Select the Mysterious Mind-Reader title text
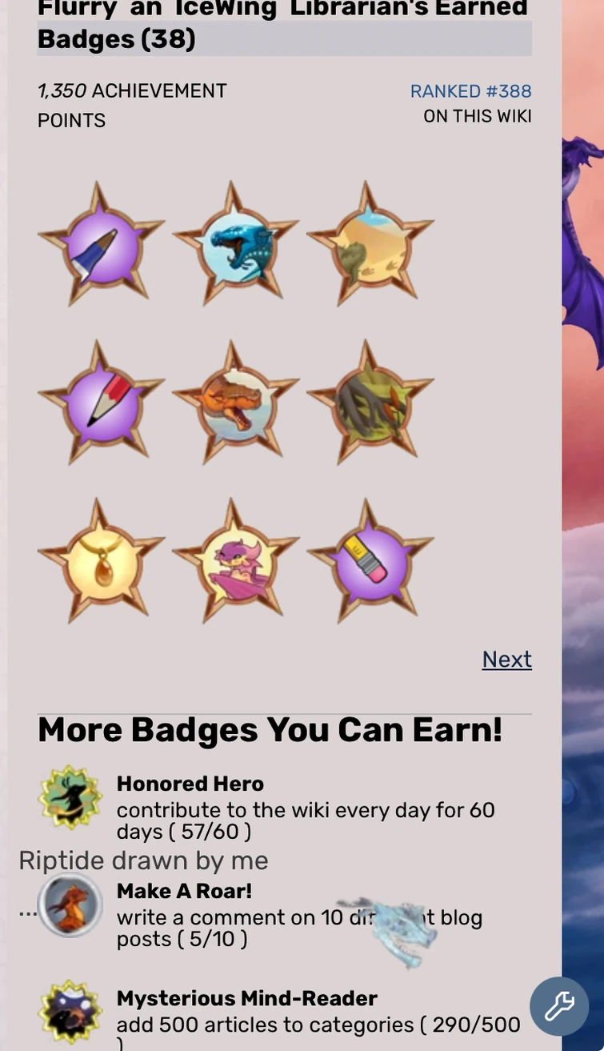The width and height of the screenshot is (604, 1051). coord(247,998)
